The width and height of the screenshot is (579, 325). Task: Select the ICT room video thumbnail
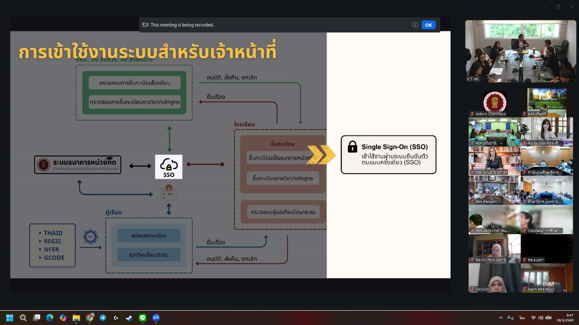521,51
